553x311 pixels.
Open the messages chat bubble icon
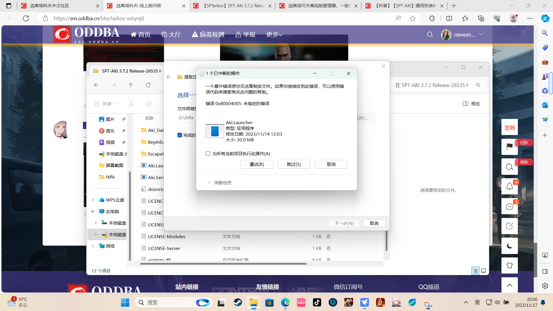coord(509,206)
